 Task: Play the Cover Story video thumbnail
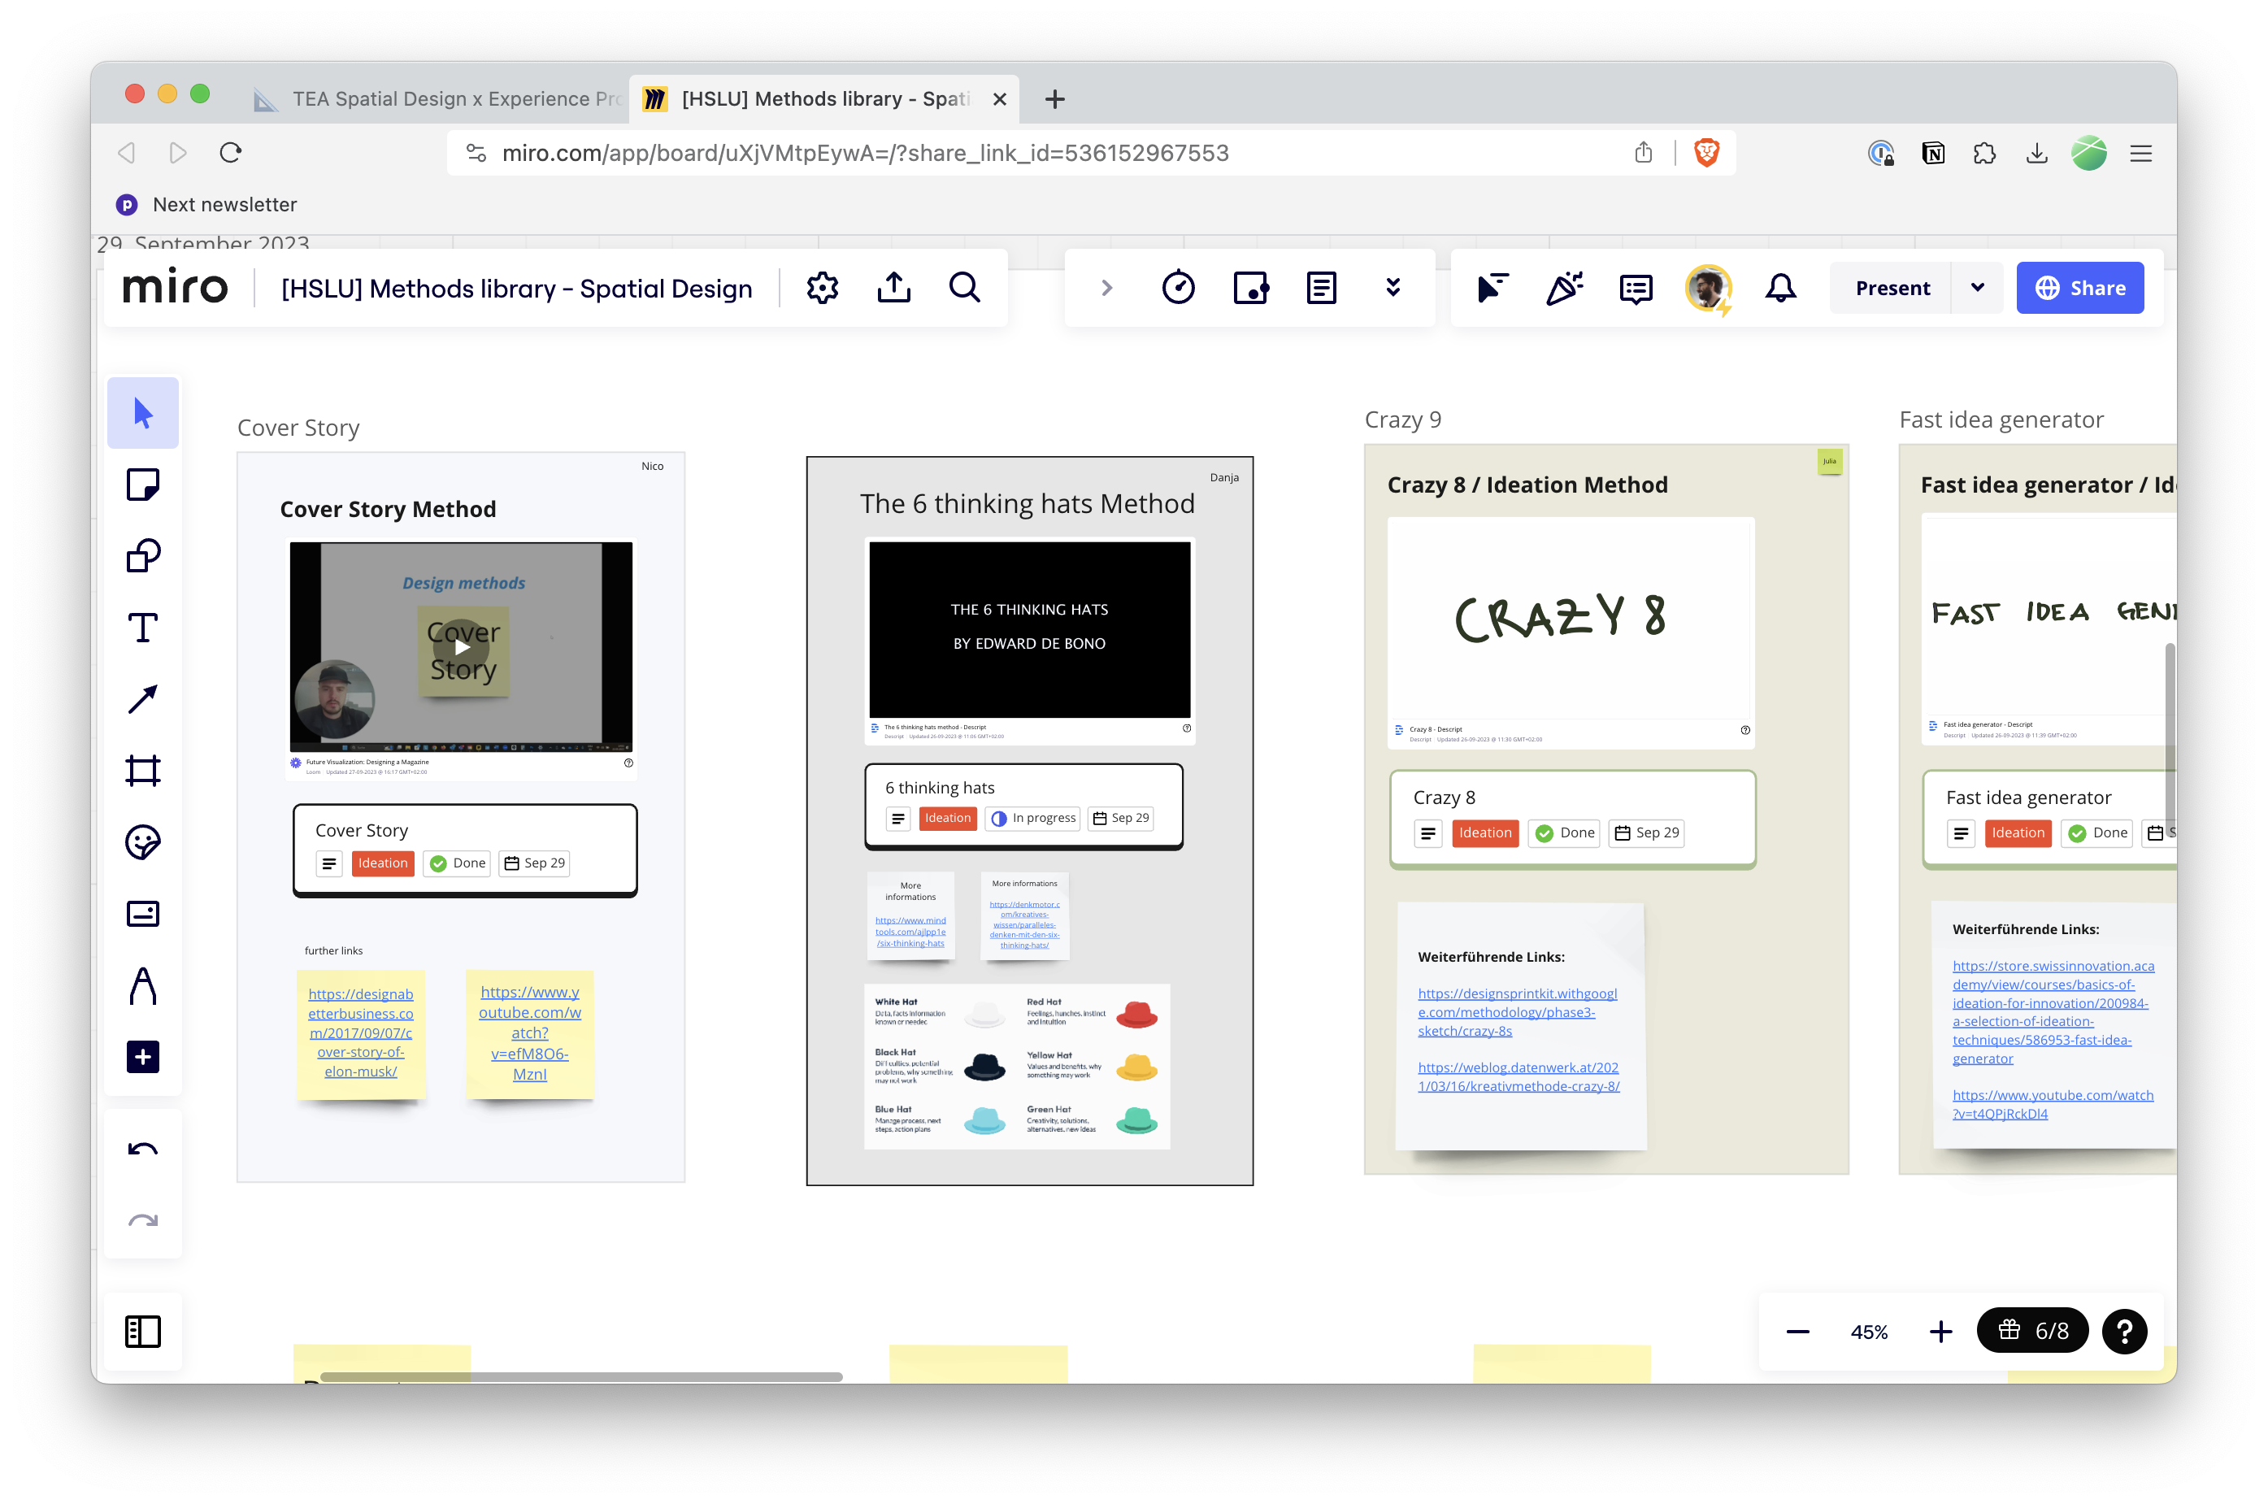click(463, 647)
